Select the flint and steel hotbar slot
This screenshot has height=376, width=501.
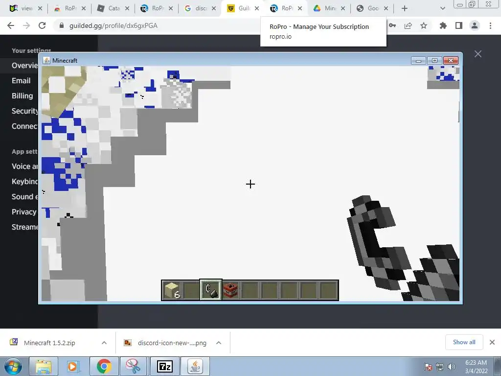coord(211,290)
